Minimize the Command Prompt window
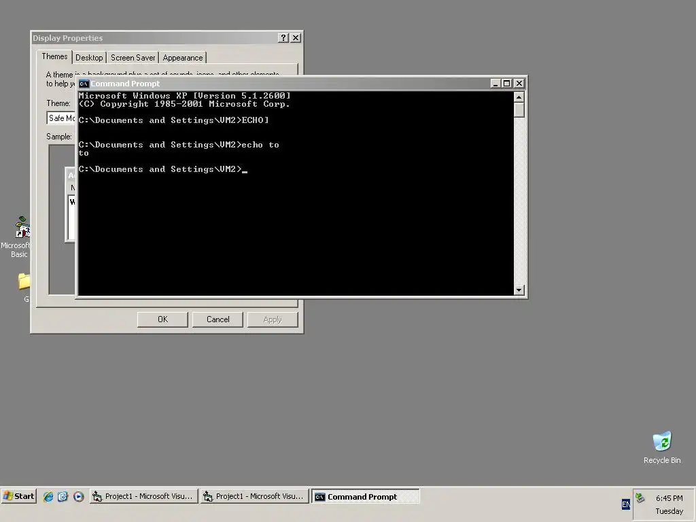The width and height of the screenshot is (696, 522). pyautogui.click(x=495, y=84)
